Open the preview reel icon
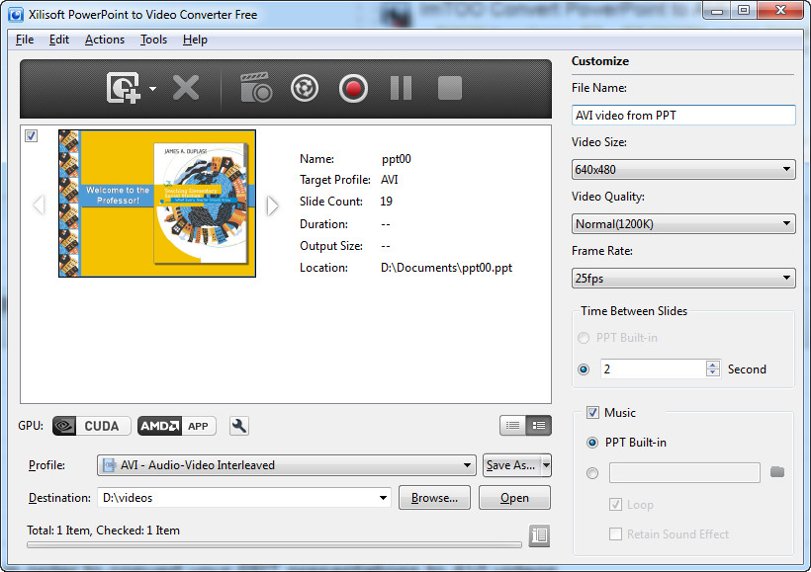Viewport: 811px width, 572px height. coord(304,88)
